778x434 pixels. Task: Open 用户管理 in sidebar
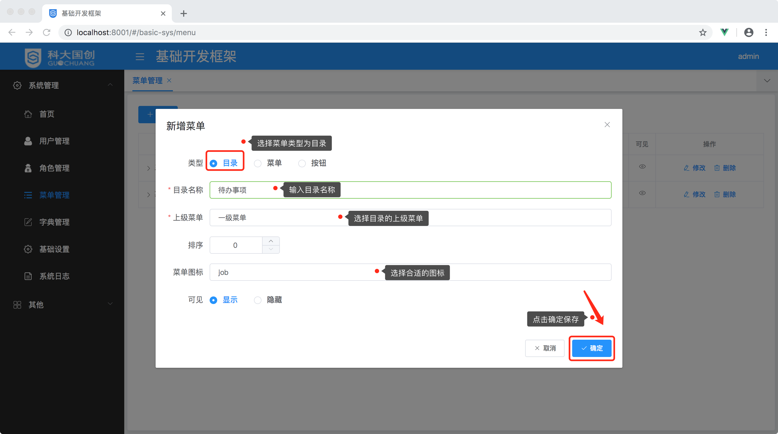pyautogui.click(x=54, y=141)
